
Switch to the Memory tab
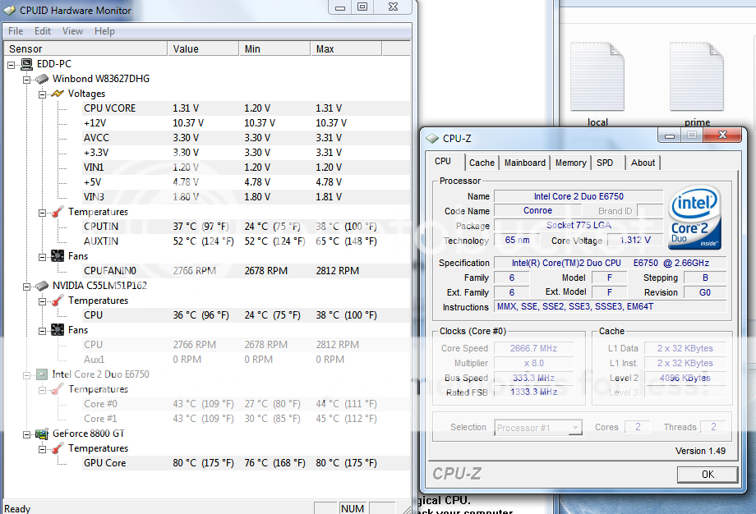[x=570, y=163]
